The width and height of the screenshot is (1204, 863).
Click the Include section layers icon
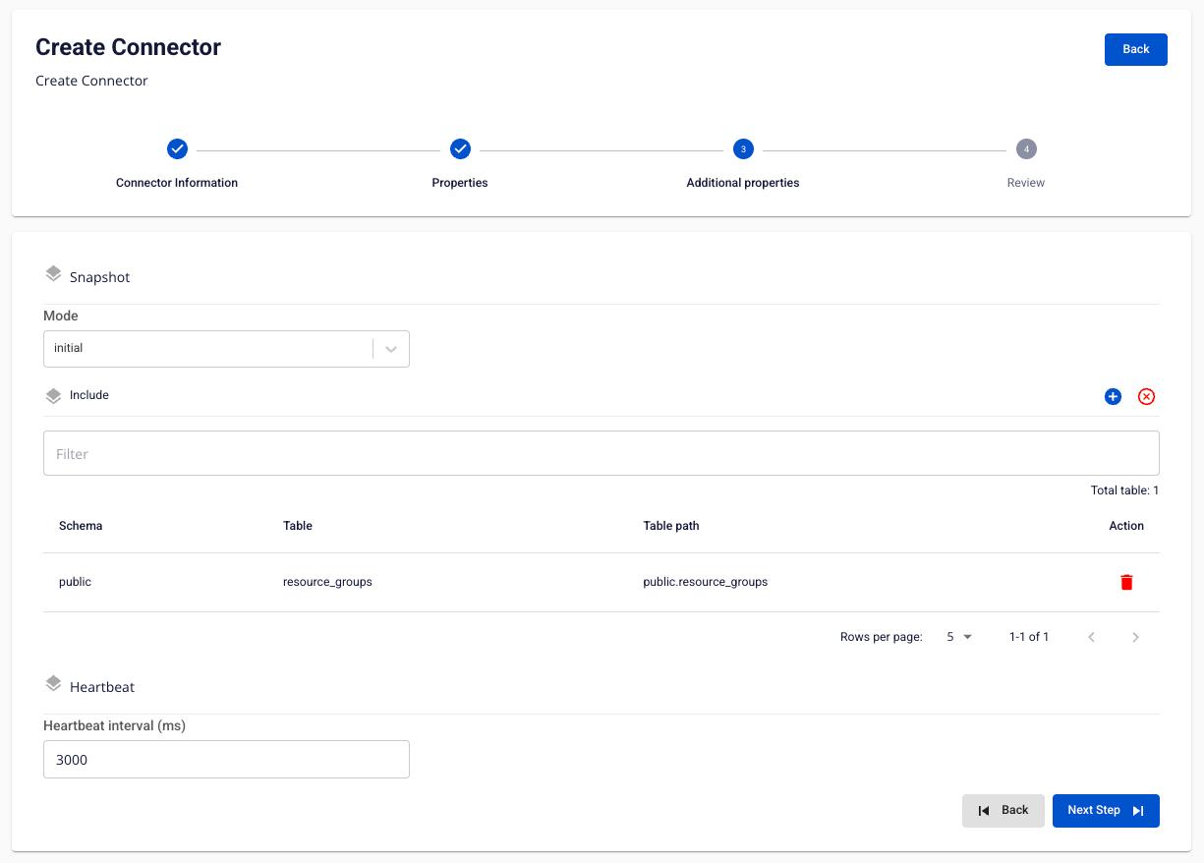click(x=53, y=396)
